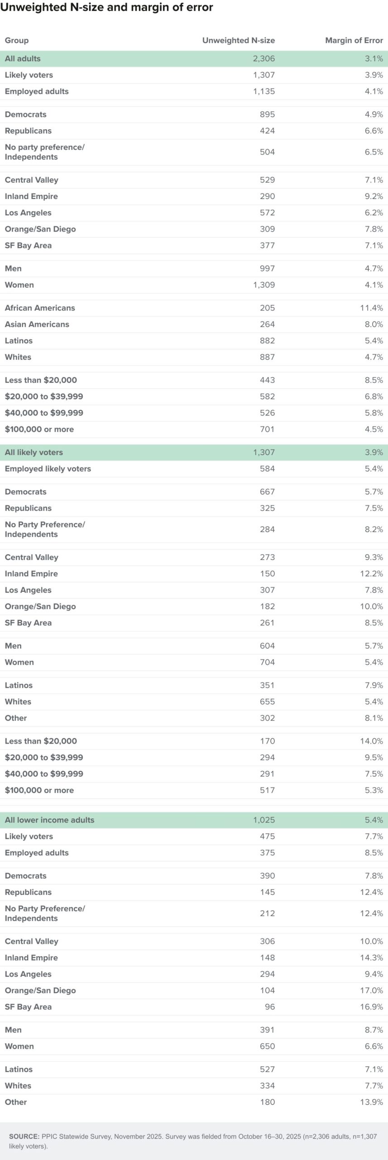Click the 'All lower income adults' section header
Viewport: 388px width, 1160px height.
pos(49,820)
